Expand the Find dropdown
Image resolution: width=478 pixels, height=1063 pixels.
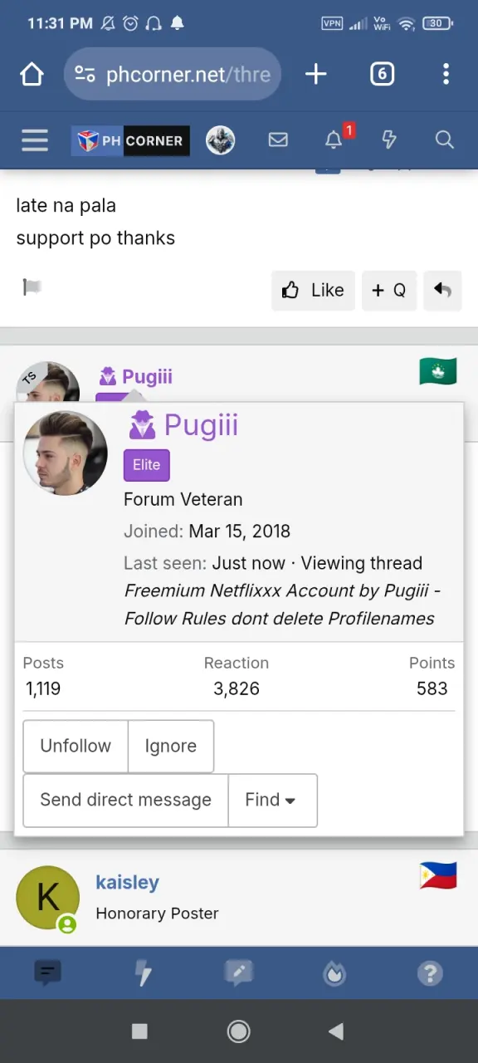click(x=272, y=800)
